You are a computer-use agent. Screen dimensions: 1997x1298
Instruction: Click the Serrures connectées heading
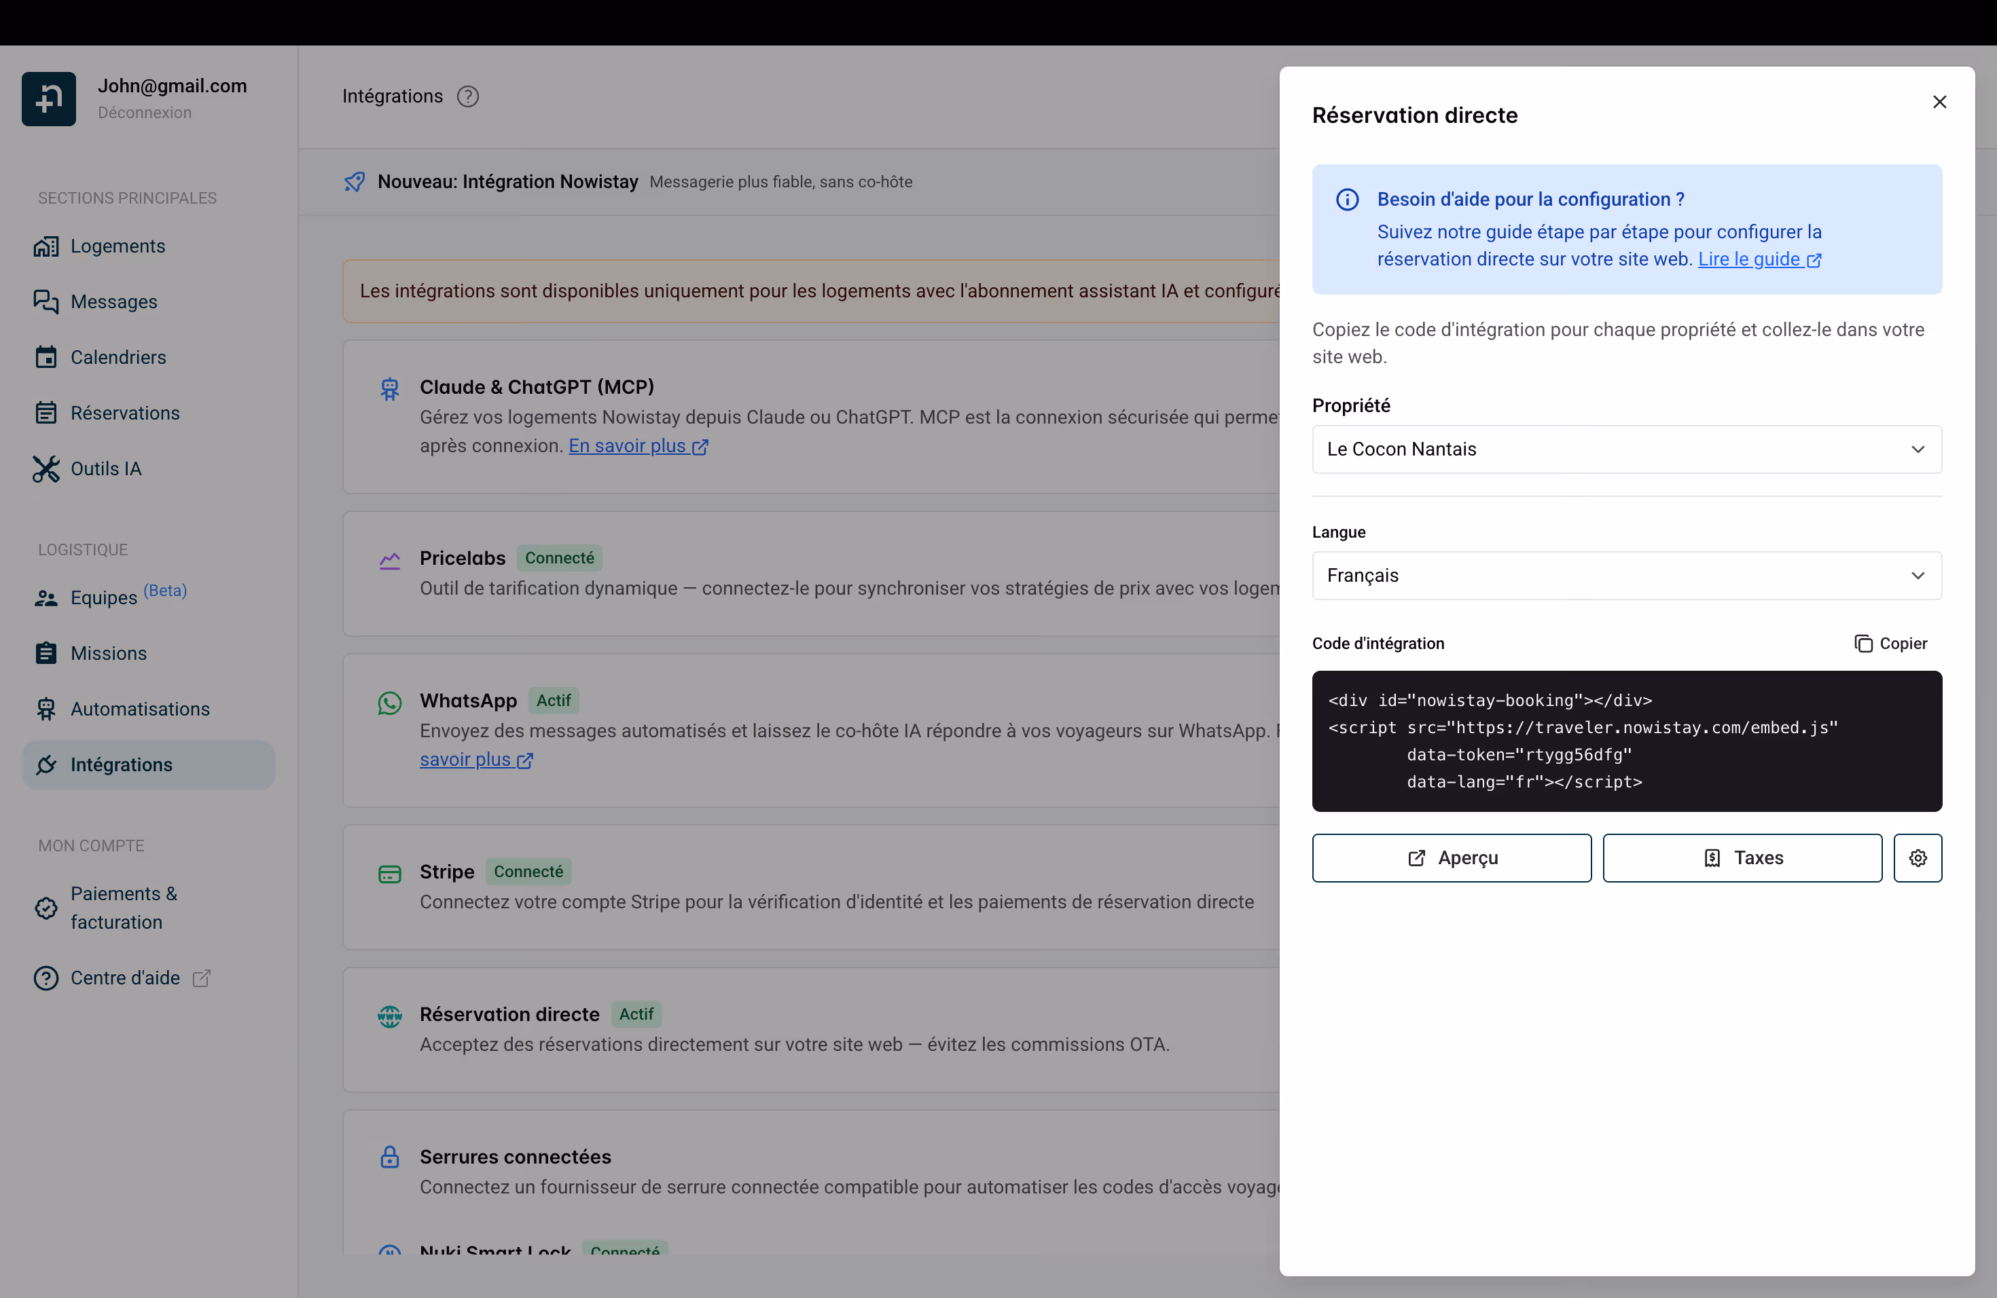[x=515, y=1157]
